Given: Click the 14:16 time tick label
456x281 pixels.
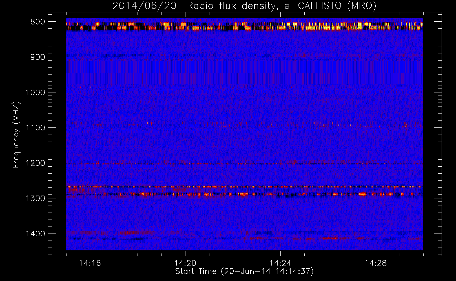Looking at the screenshot, I should coord(90,263).
